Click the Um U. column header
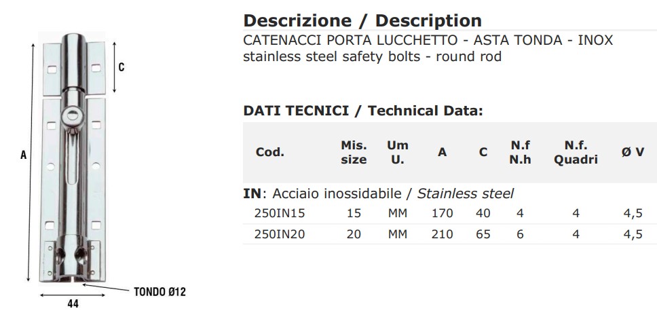Viewport: 657px width, 315px height. click(398, 153)
